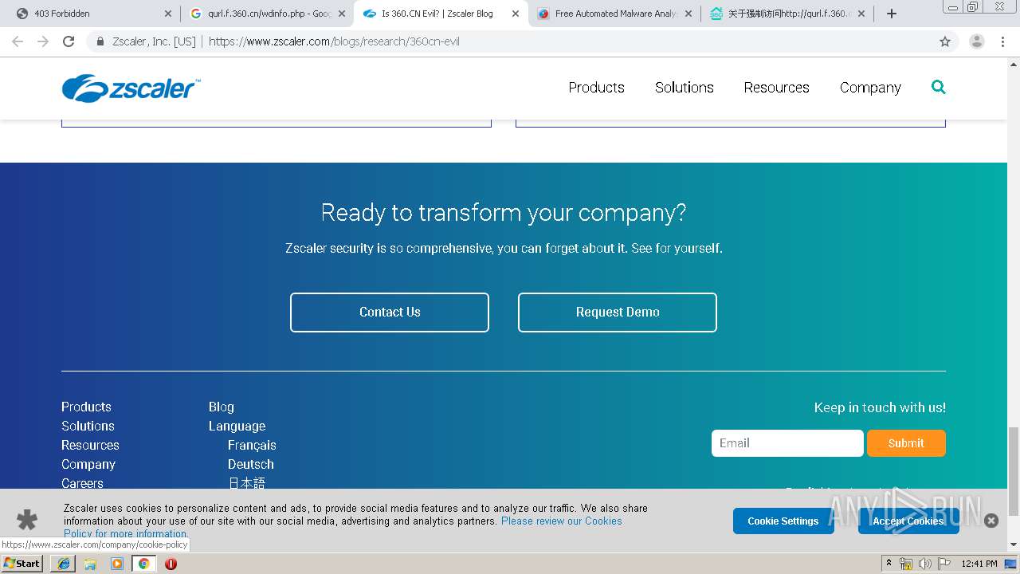This screenshot has width=1020, height=574.
Task: Click the page vertical scrollbar thumb
Action: click(x=1013, y=470)
